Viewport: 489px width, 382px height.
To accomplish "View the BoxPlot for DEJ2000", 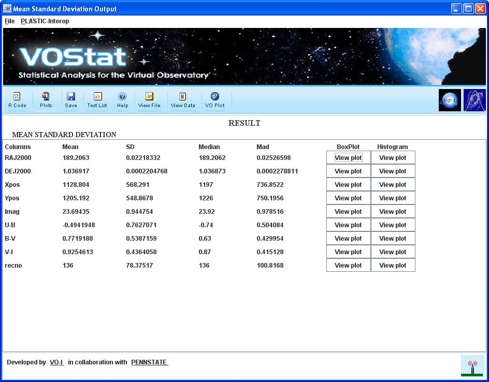I will (x=348, y=171).
